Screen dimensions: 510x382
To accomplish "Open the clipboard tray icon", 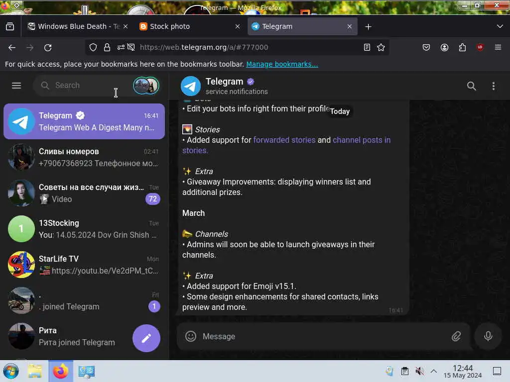I will pyautogui.click(x=404, y=371).
